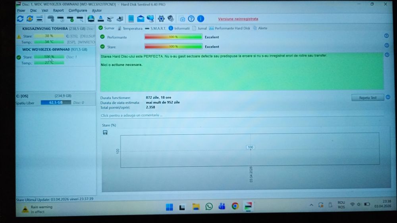This screenshot has height=223, width=397.
Task: Click the help icon beside Performante row
Action: coord(386,36)
